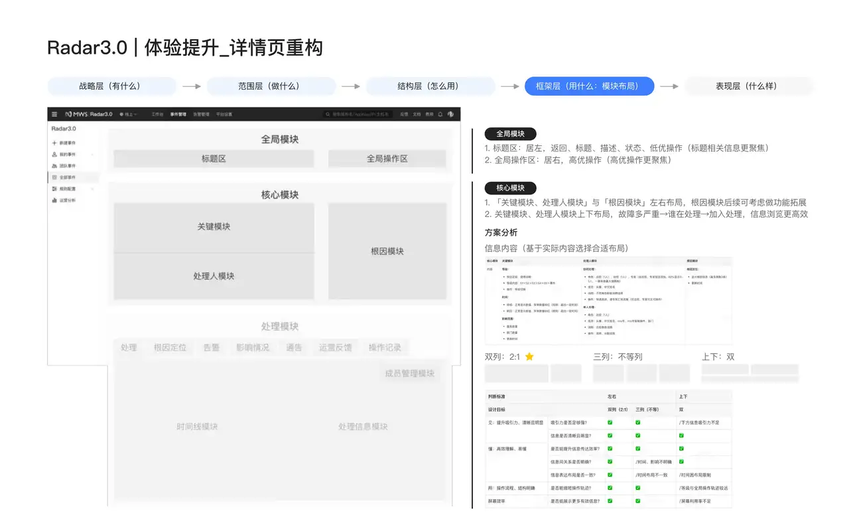
Task: Select the 范围层（做什么） step pill
Action: 271,86
